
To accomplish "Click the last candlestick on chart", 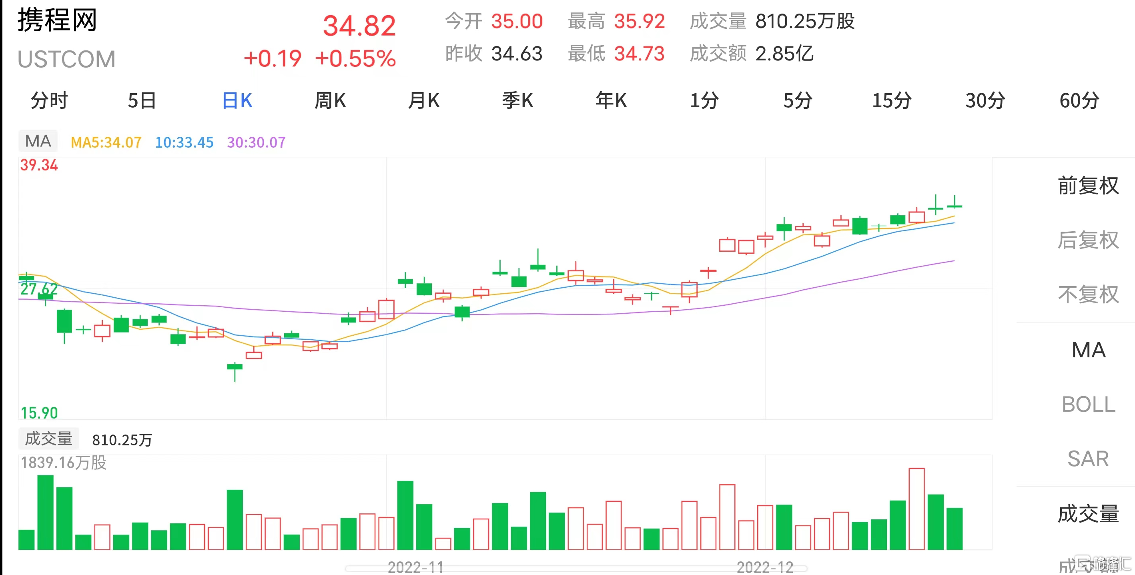I will click(x=955, y=203).
